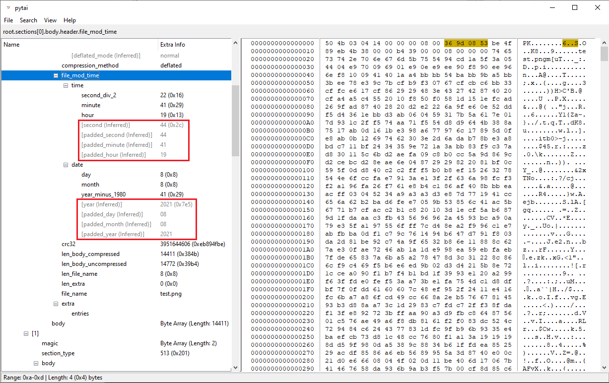The image size is (609, 383).
Task: Select the year_minus_1980 field
Action: 103,194
